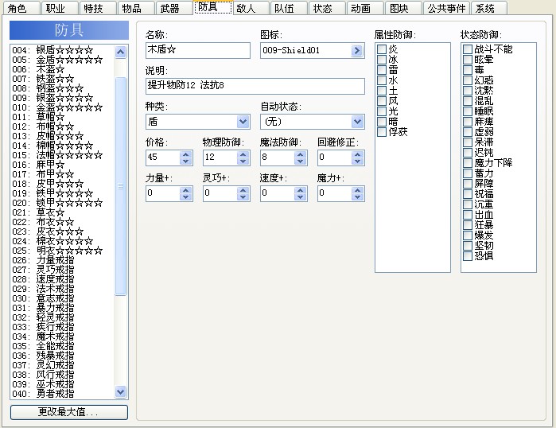556x428 pixels.
Task: Check 战斗不能 state defense
Action: [x=468, y=49]
